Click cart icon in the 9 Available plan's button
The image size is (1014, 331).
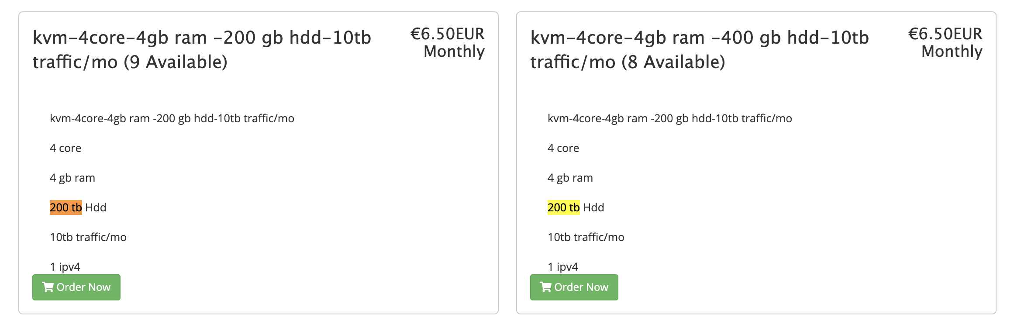(48, 287)
